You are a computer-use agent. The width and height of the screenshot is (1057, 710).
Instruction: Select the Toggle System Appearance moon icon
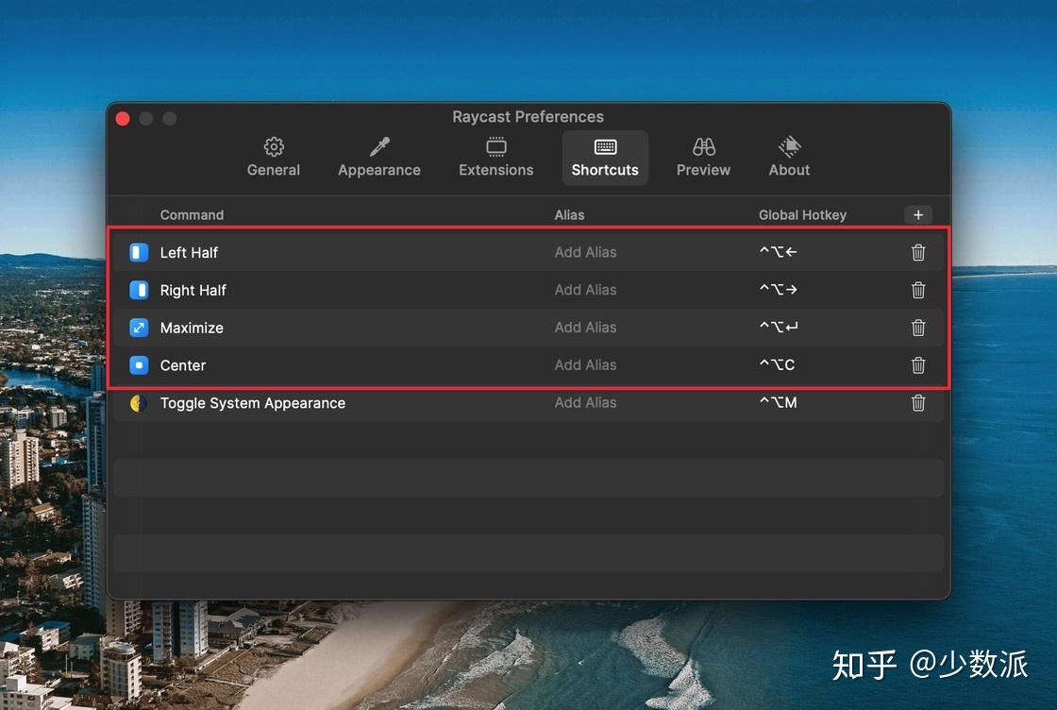point(138,403)
